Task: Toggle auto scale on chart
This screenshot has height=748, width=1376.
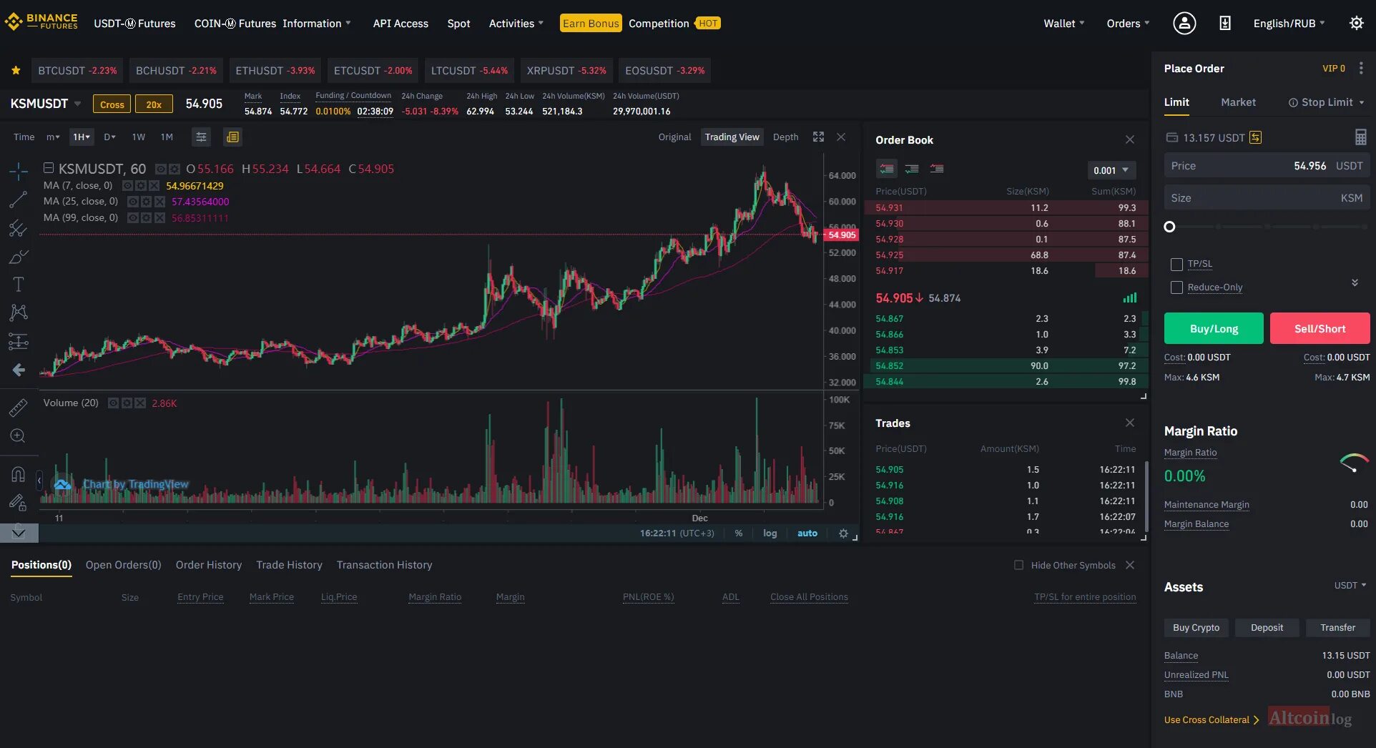Action: coord(807,533)
